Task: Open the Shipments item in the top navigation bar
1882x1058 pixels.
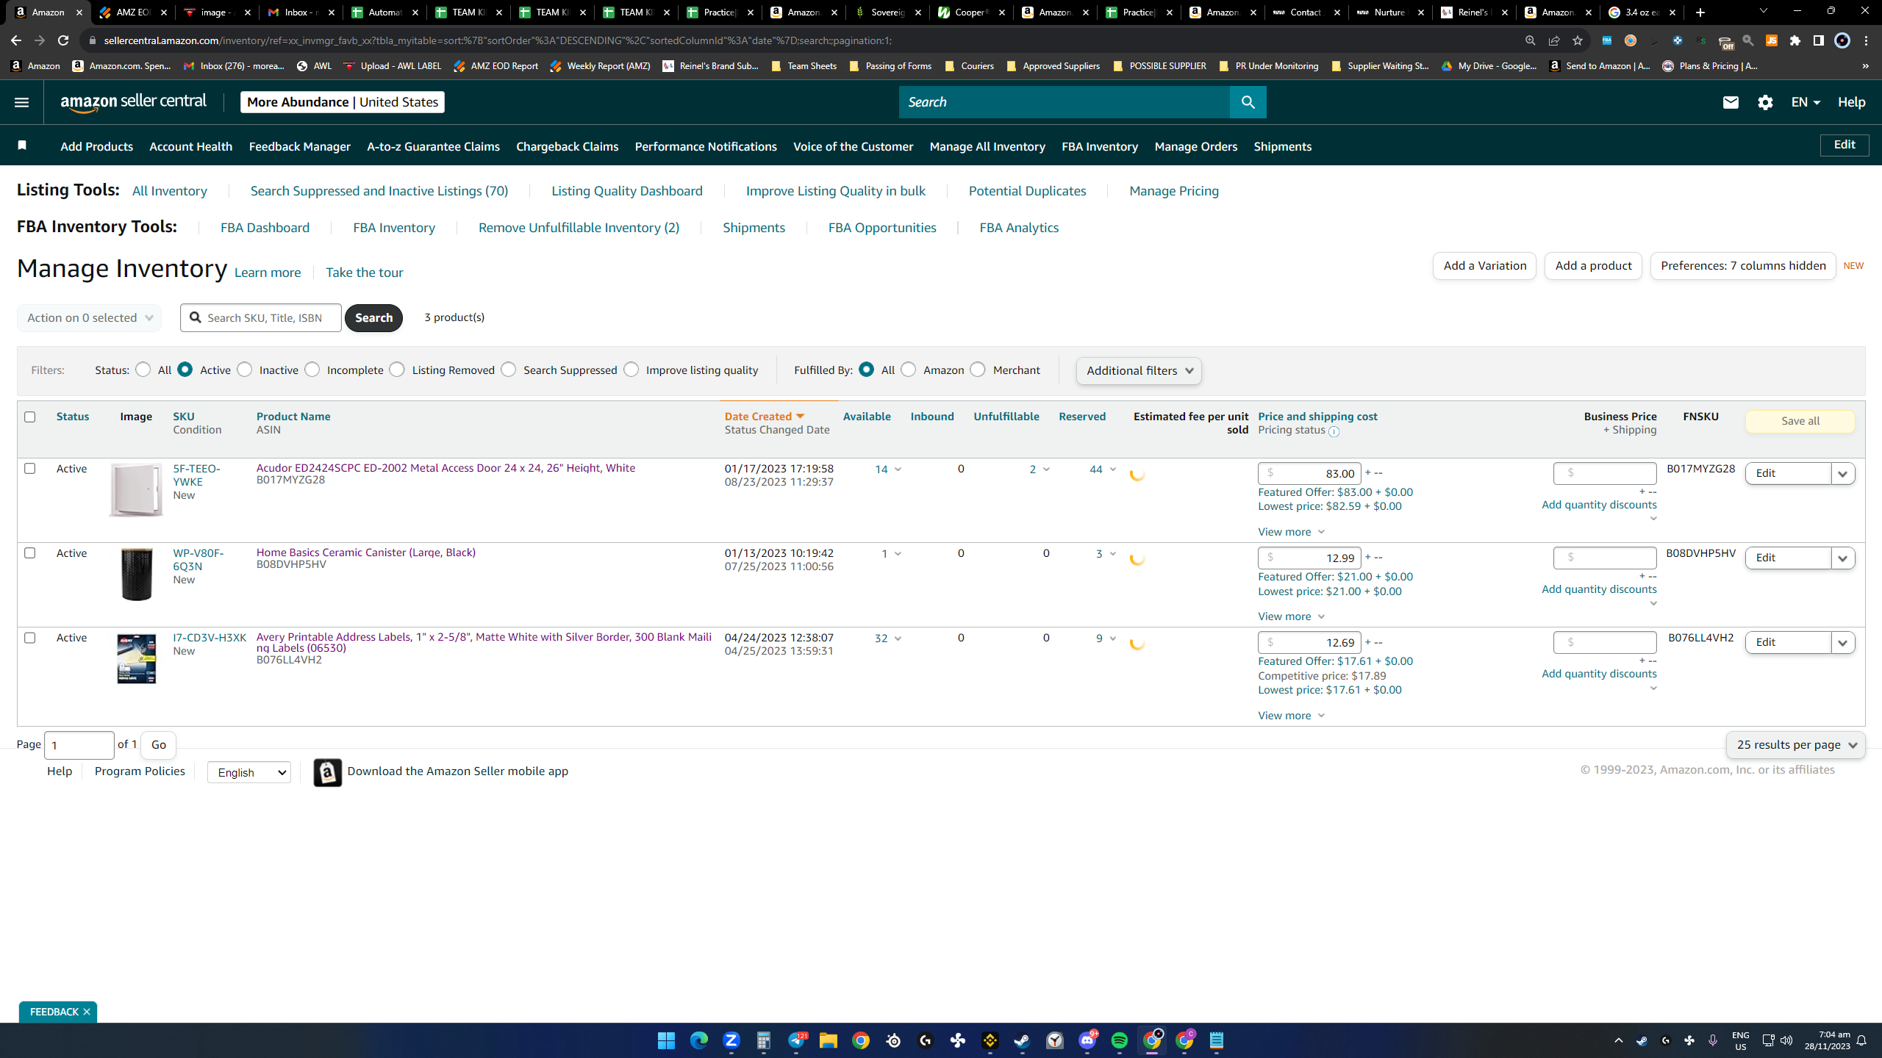Action: 1282,146
